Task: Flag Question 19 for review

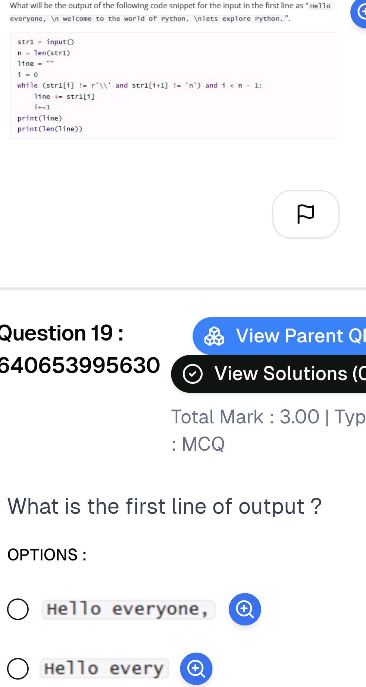Action: 306,214
